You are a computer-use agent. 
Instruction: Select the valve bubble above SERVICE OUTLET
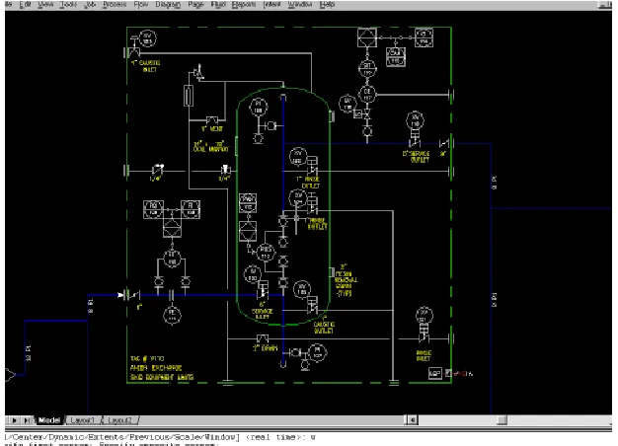point(415,120)
